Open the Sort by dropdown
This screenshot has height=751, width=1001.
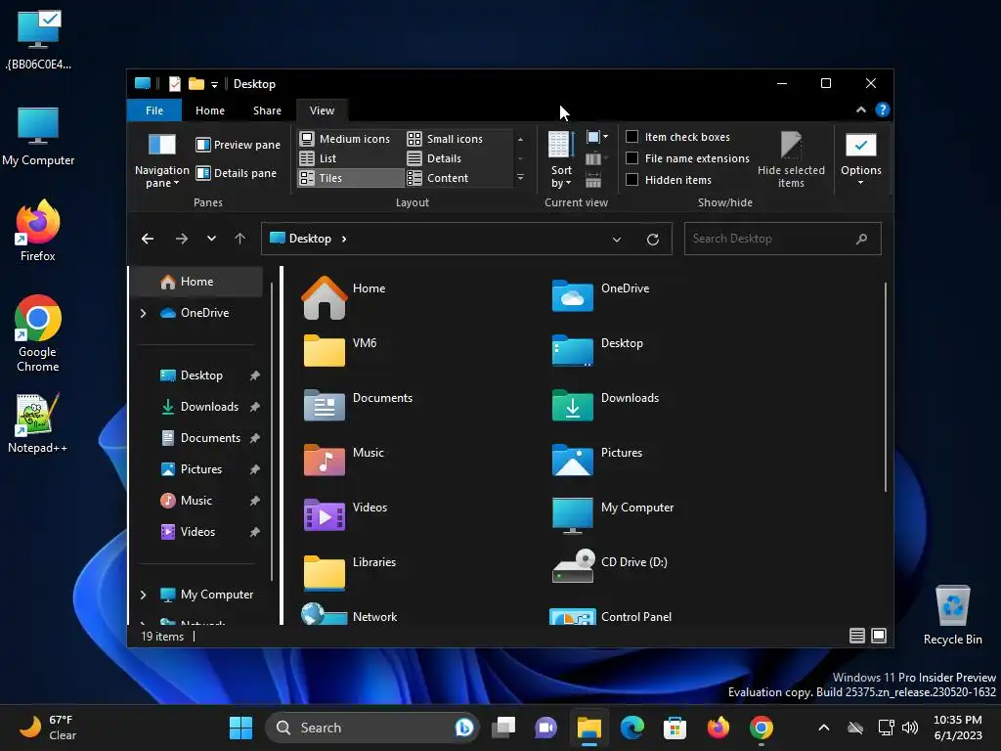pyautogui.click(x=561, y=159)
